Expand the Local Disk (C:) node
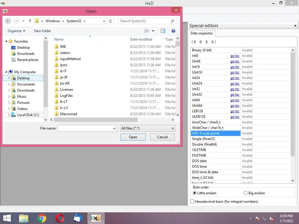Screen dimensions: 299x224 pos(9,115)
